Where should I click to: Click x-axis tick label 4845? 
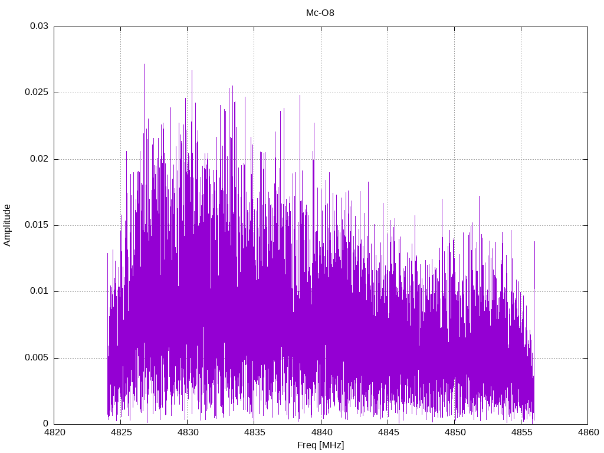pyautogui.click(x=388, y=432)
